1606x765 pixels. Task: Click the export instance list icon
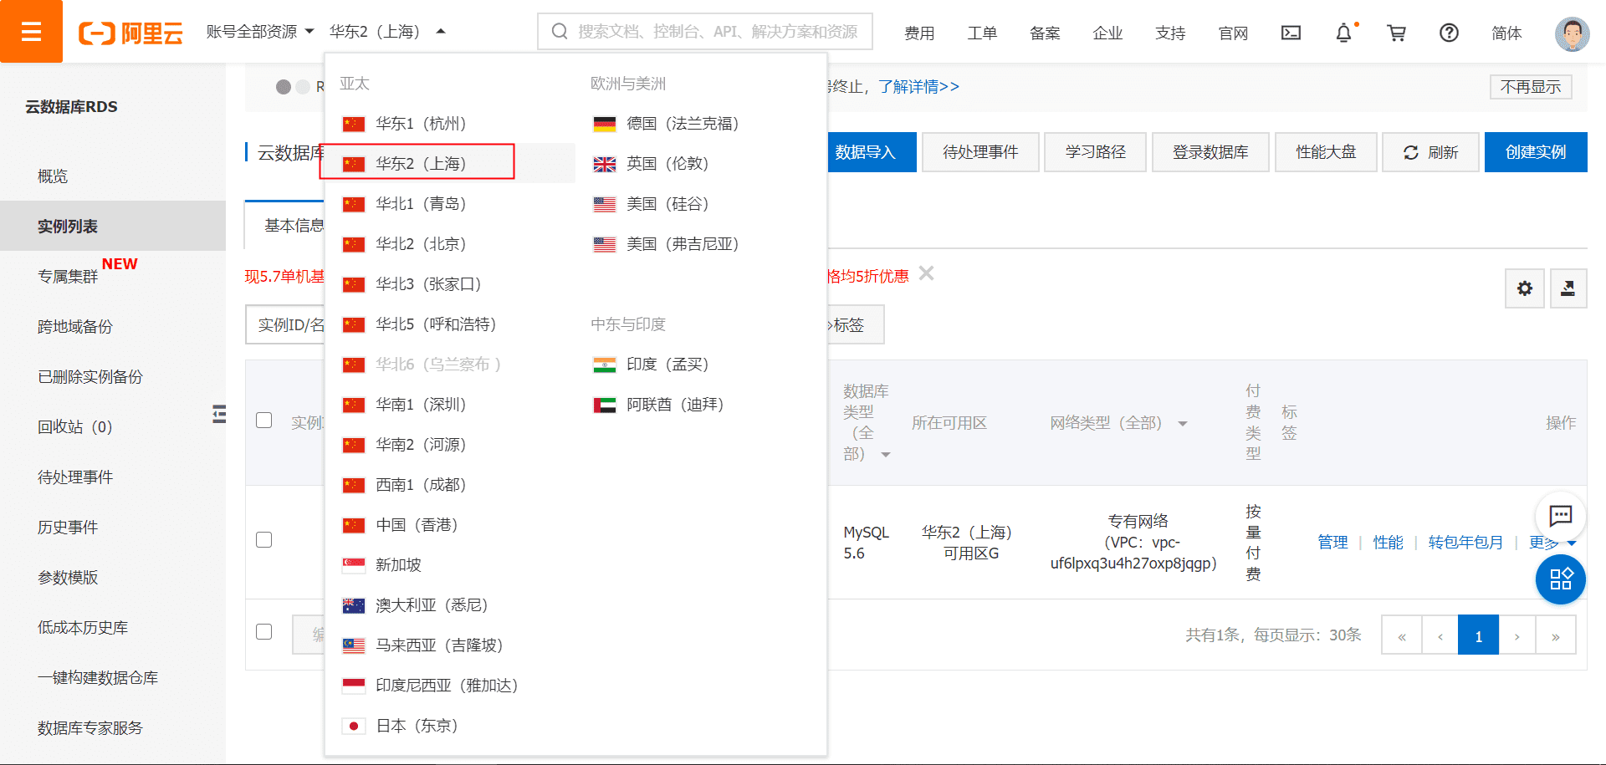(x=1568, y=288)
